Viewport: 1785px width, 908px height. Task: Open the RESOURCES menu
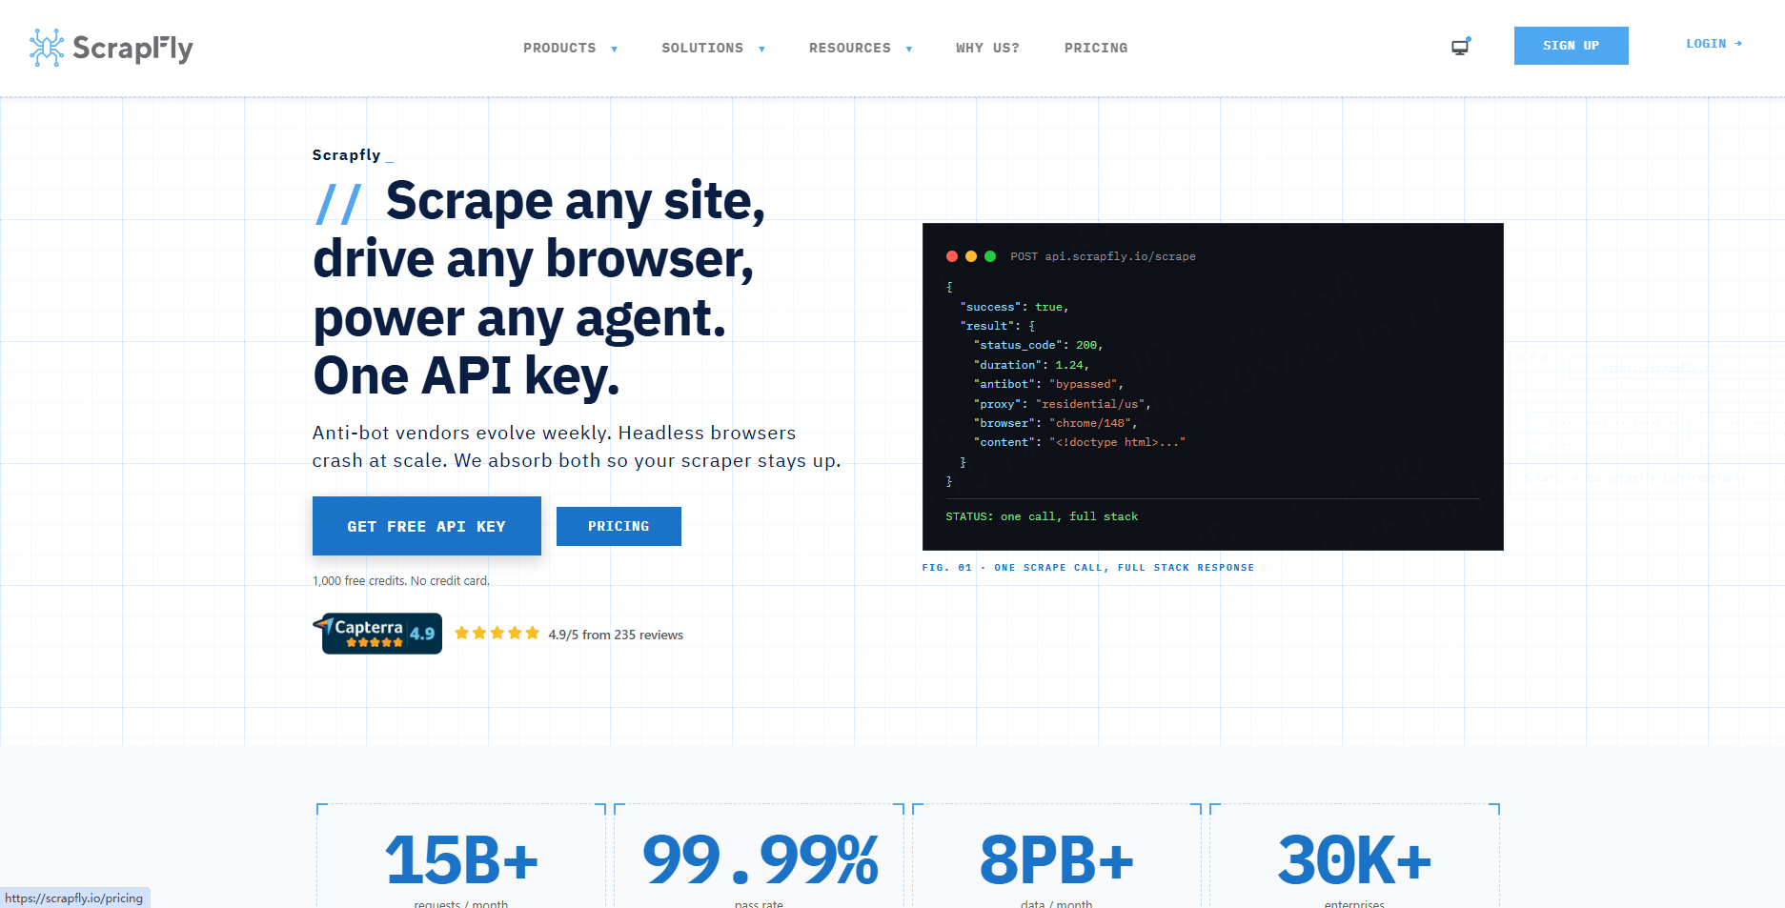tap(850, 48)
